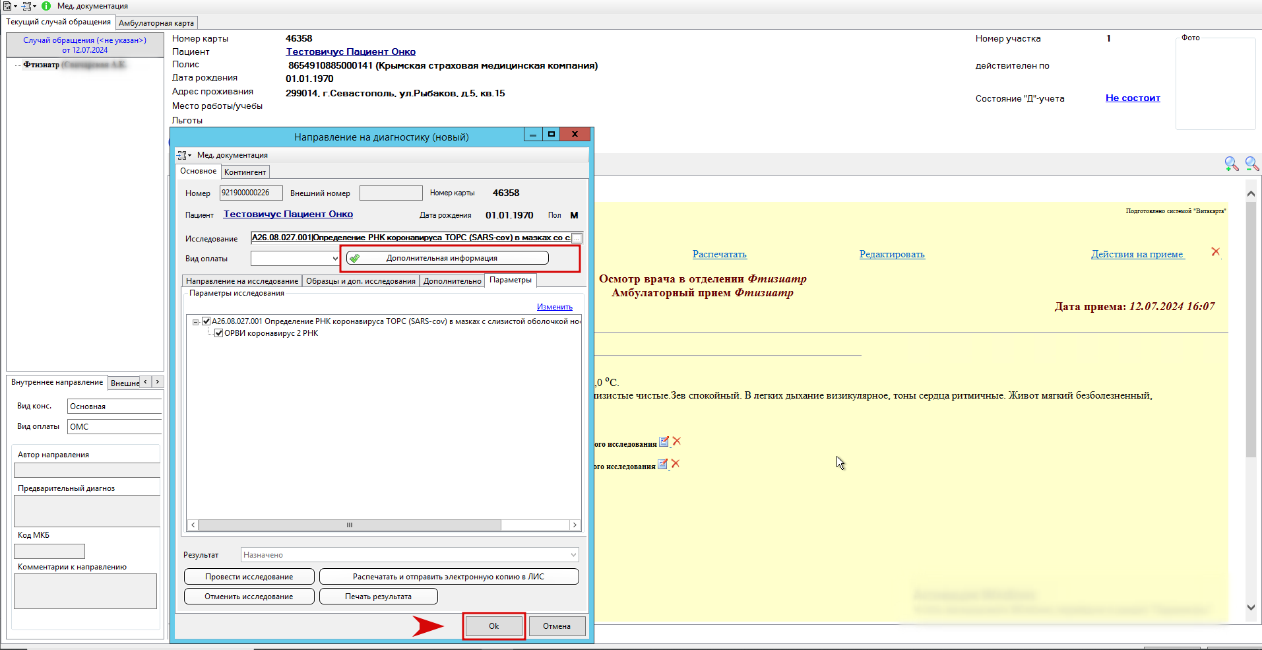The height and width of the screenshot is (650, 1262).
Task: Select Внутреннее направление tab
Action: [x=57, y=382]
